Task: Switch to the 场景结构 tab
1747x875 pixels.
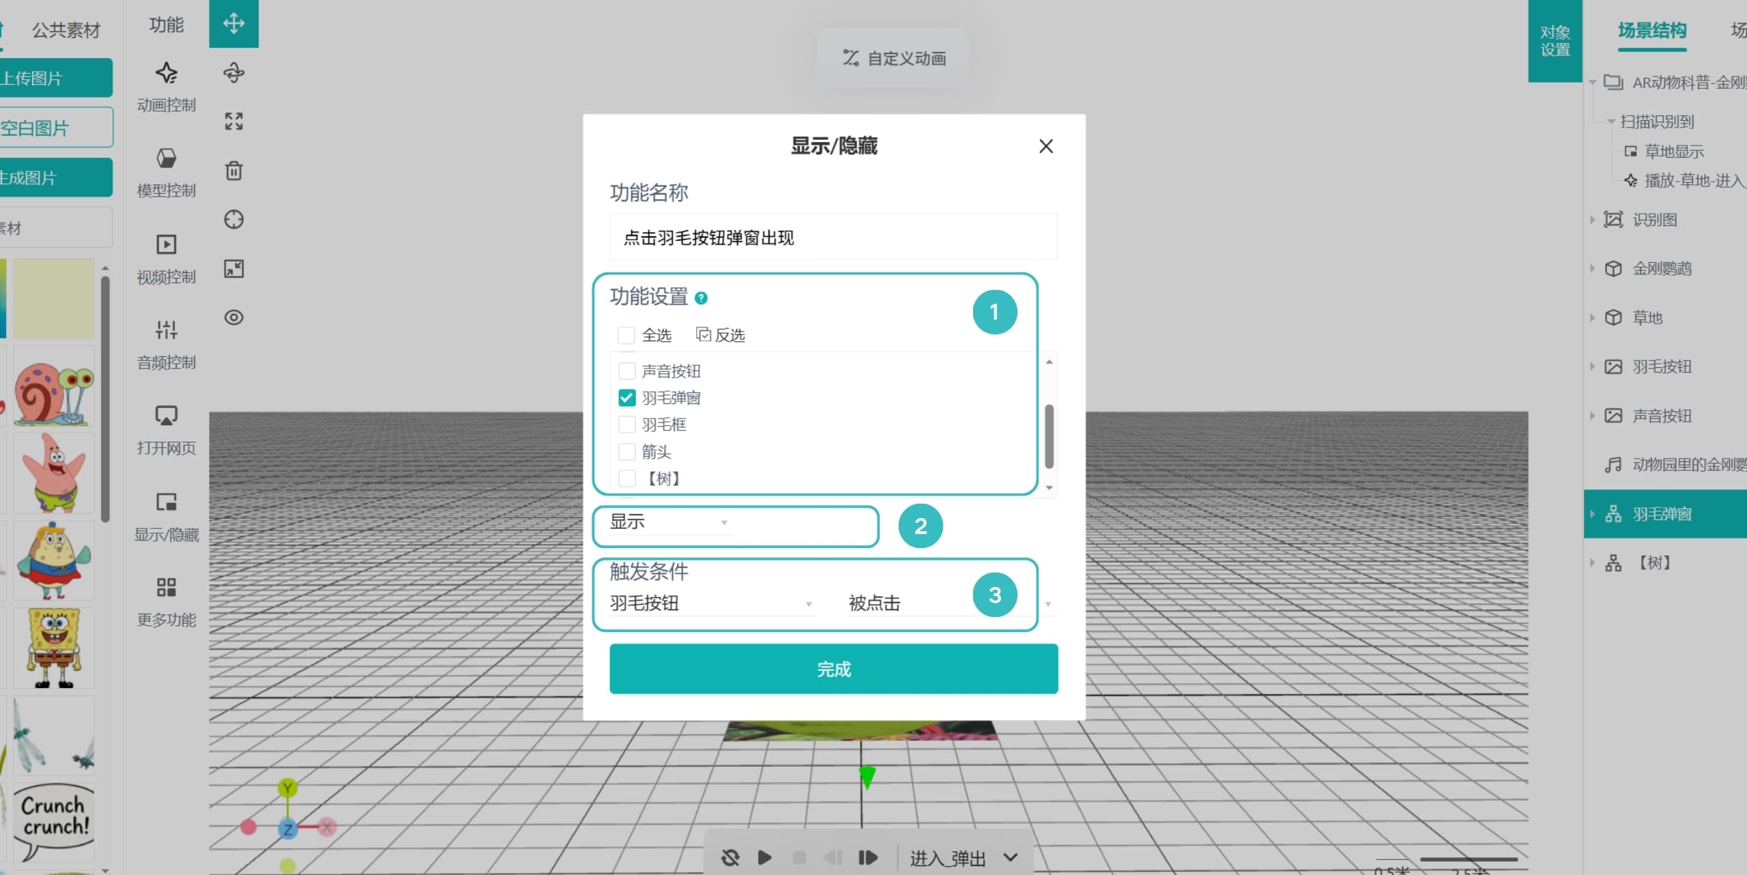Action: [x=1651, y=30]
